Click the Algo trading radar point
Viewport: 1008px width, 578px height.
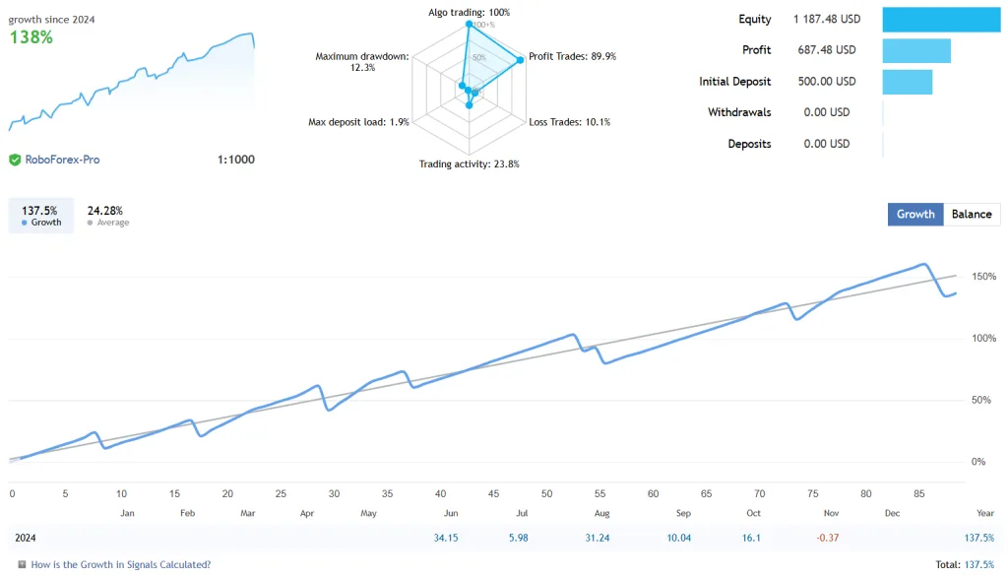click(x=470, y=24)
